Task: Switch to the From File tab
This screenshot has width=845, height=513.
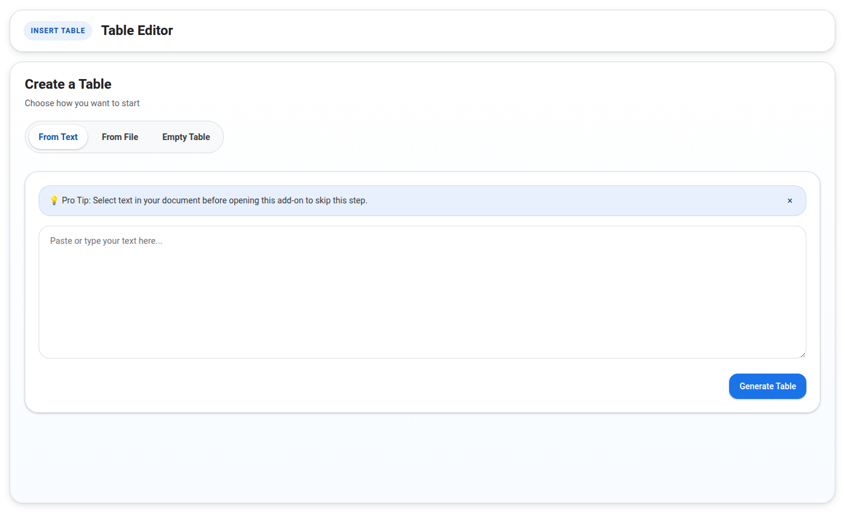Action: point(120,137)
